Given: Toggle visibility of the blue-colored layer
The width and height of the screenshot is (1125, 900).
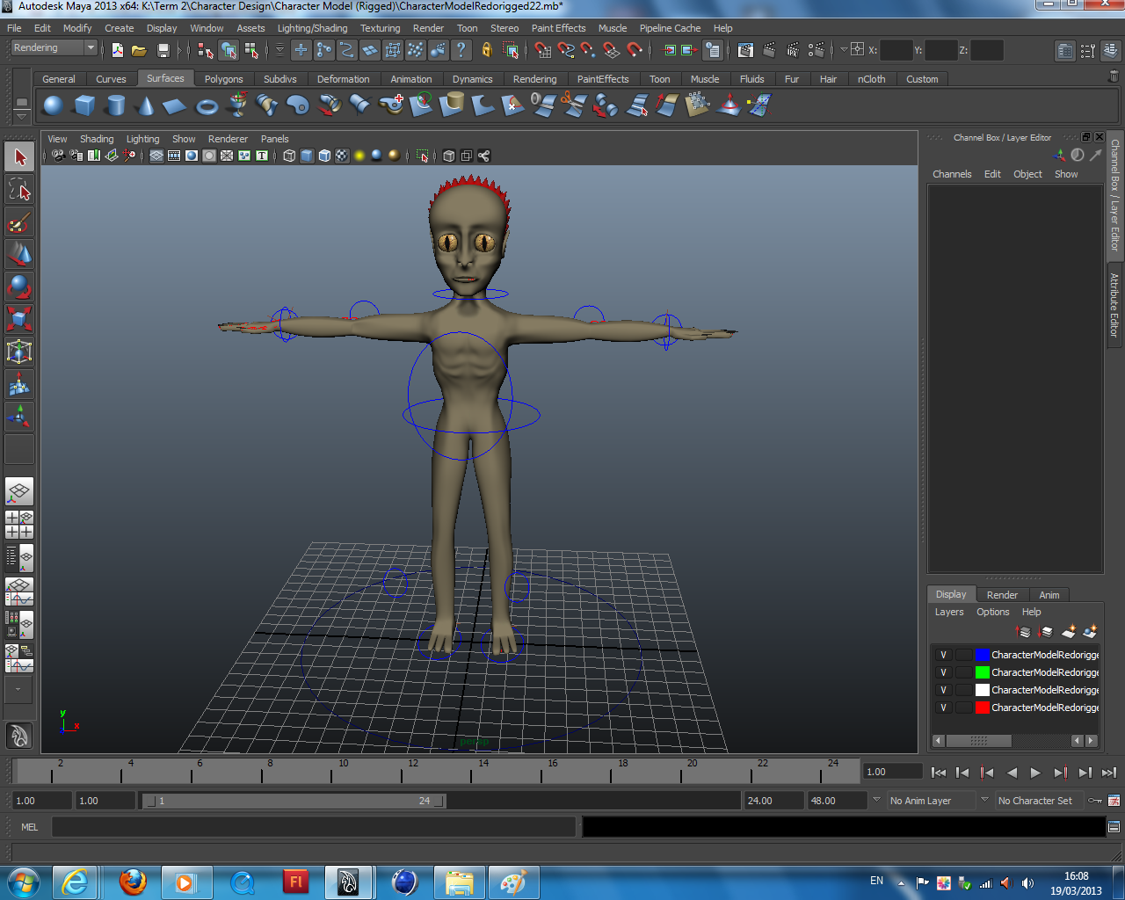Looking at the screenshot, I should tap(942, 654).
